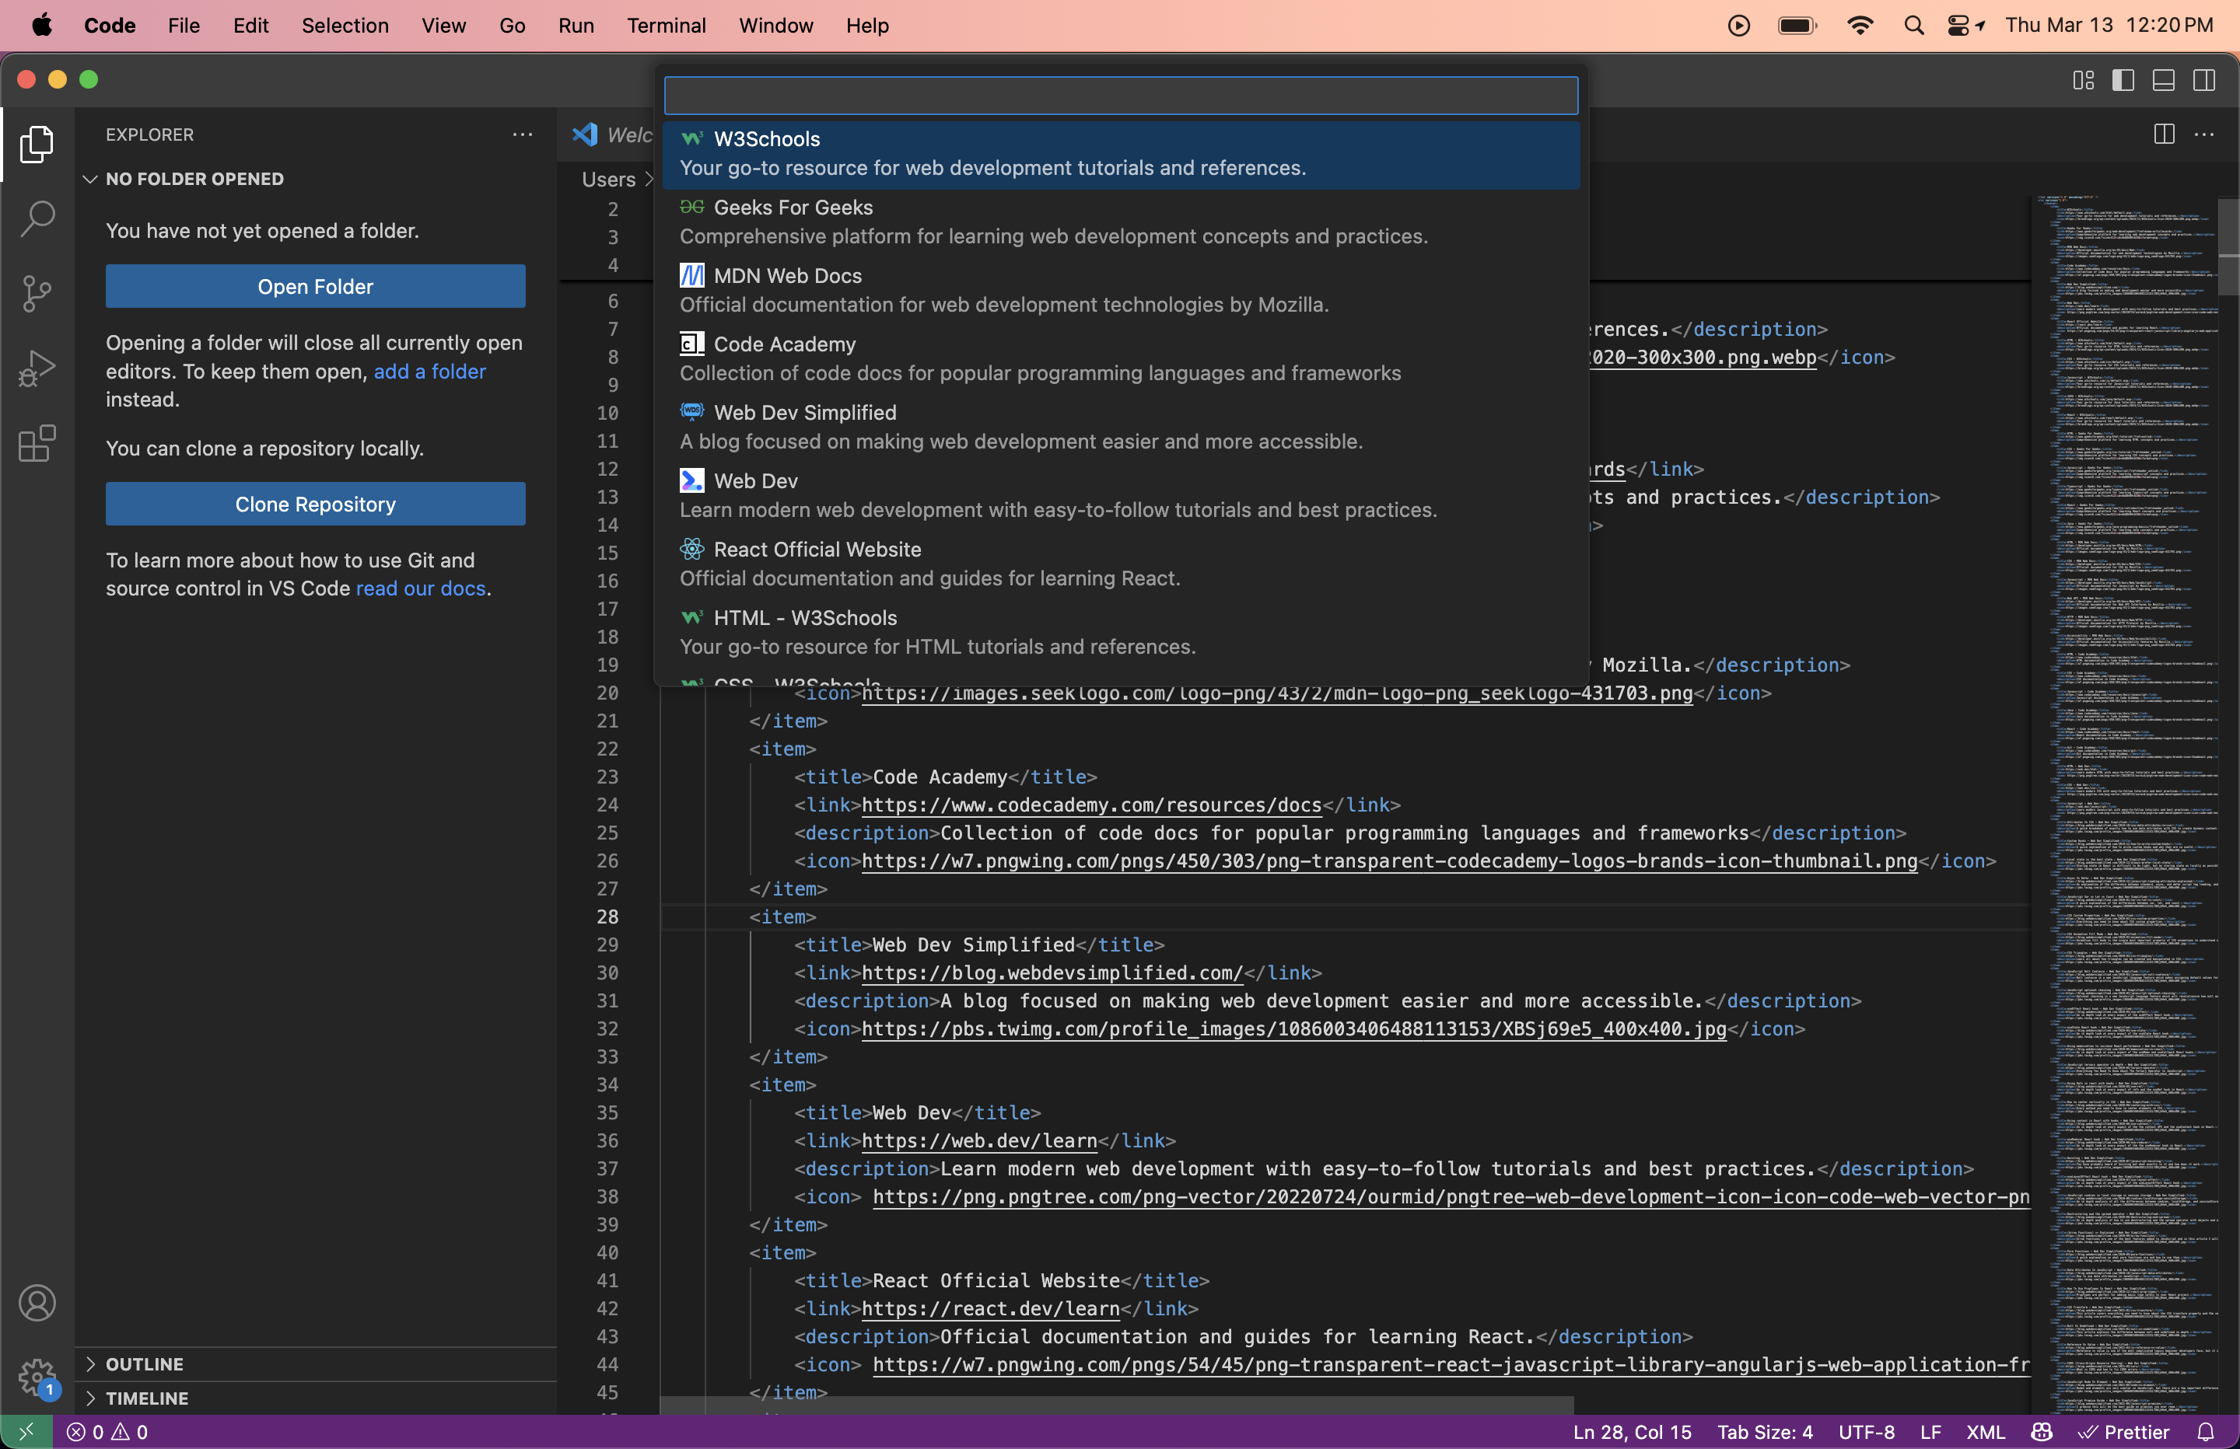Click the quick pick search input field

pos(1120,95)
